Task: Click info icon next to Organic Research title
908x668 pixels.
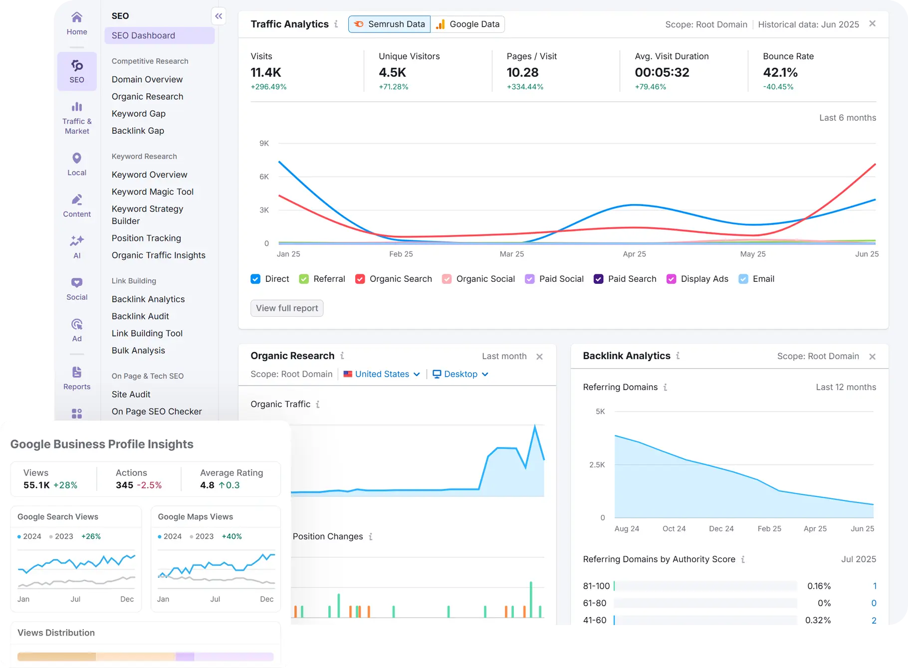Action: [x=342, y=356]
